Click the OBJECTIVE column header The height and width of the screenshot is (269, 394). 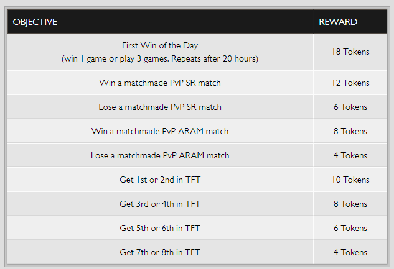(x=35, y=22)
